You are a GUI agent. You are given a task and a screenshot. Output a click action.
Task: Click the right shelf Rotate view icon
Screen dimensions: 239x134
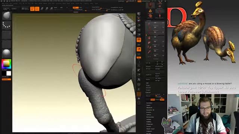(x=139, y=80)
